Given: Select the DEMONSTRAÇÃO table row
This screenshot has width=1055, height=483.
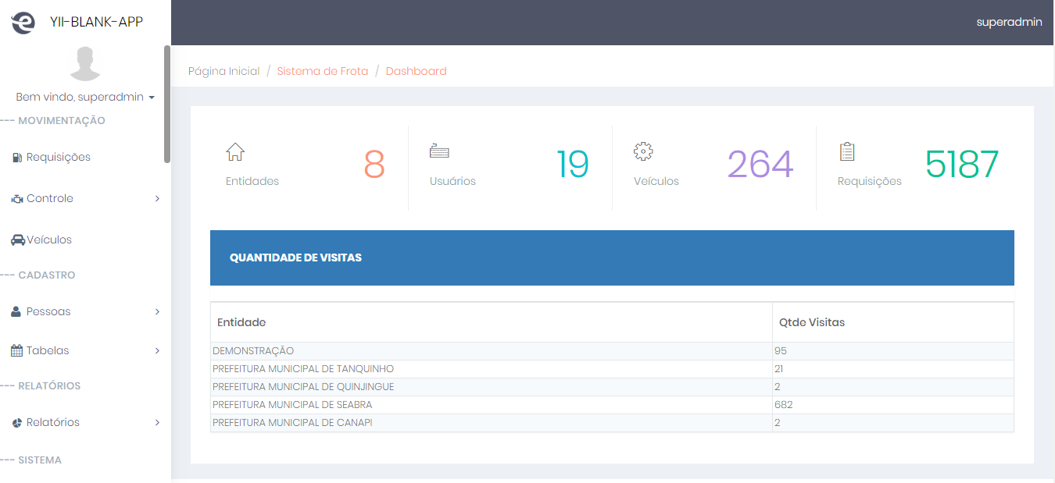Looking at the screenshot, I should [x=612, y=351].
